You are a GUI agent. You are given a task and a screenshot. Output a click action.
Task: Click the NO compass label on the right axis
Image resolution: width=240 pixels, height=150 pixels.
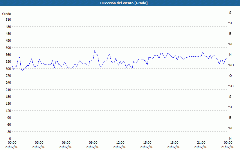point(231,65)
